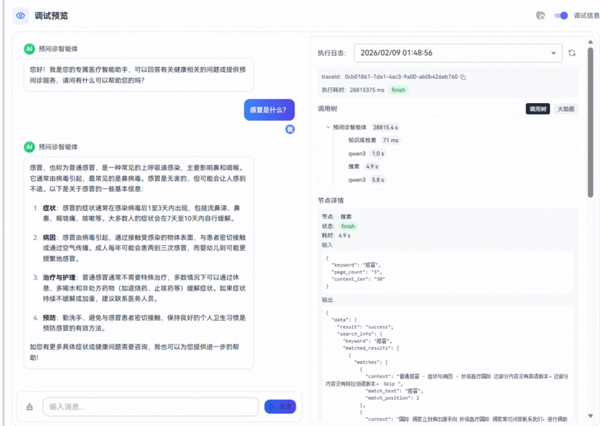The image size is (600, 426).
Task: Click the AI avatar above the 感冒 answer
Action: pos(29,147)
